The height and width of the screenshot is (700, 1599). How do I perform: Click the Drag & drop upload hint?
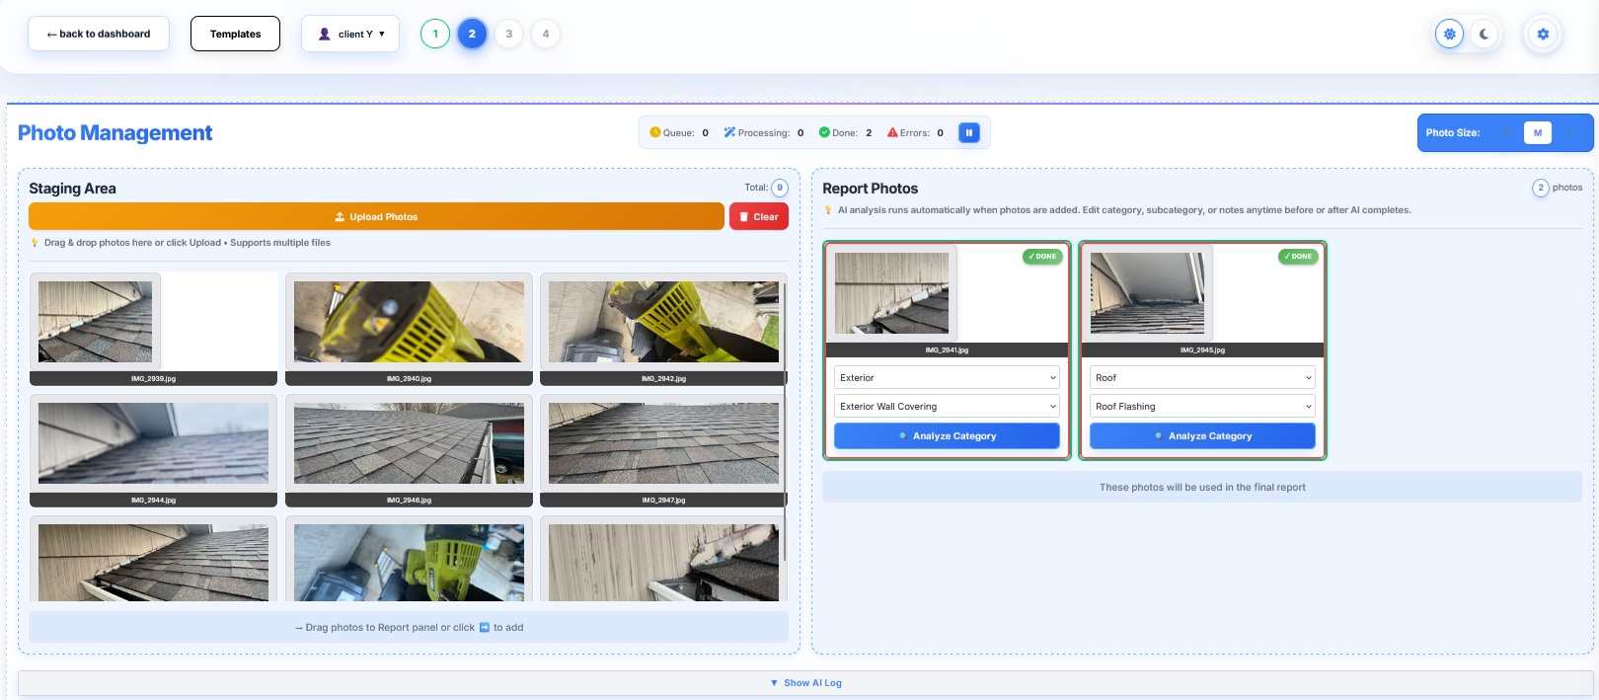pos(187,243)
